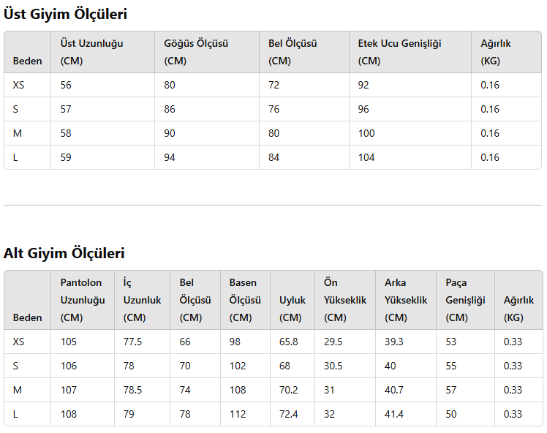Click the chest value 86 for size S

(x=170, y=109)
